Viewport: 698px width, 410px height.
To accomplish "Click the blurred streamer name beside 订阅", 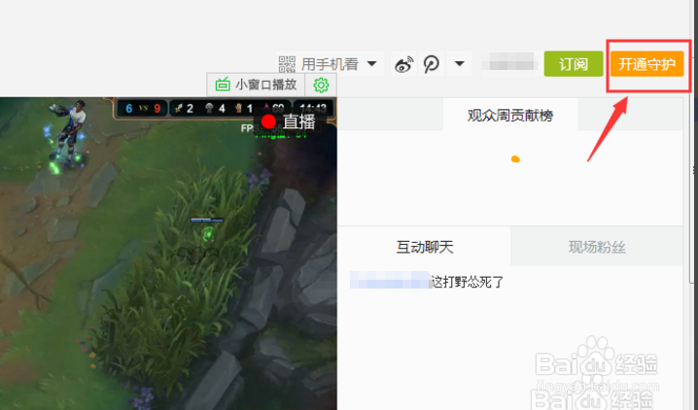I will [508, 62].
